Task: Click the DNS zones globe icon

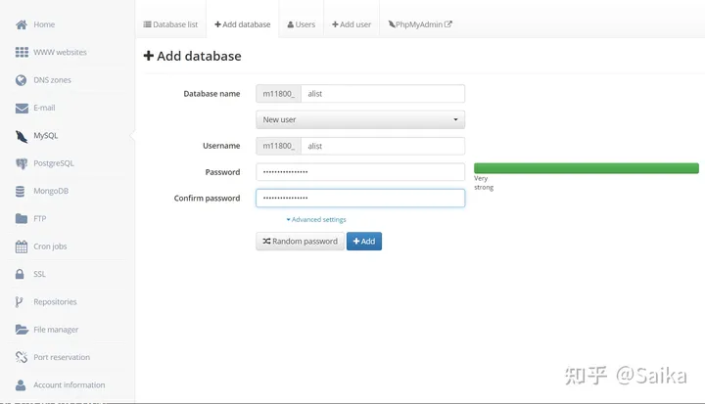Action: click(x=21, y=80)
